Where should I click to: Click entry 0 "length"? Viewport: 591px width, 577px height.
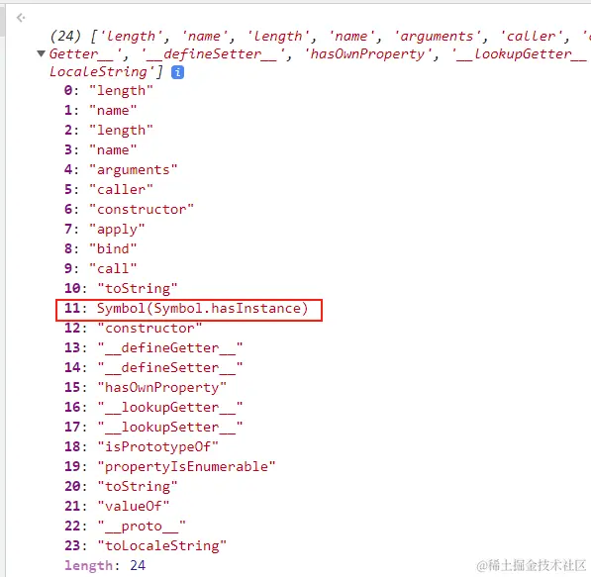click(x=109, y=90)
